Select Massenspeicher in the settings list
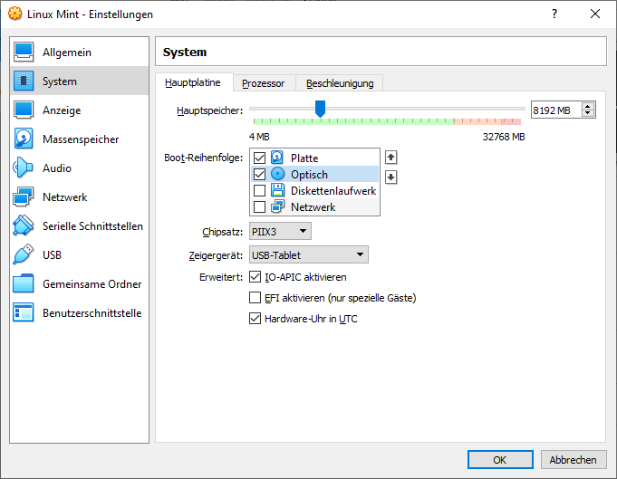Screen dimensions: 617x479 [x=79, y=139]
